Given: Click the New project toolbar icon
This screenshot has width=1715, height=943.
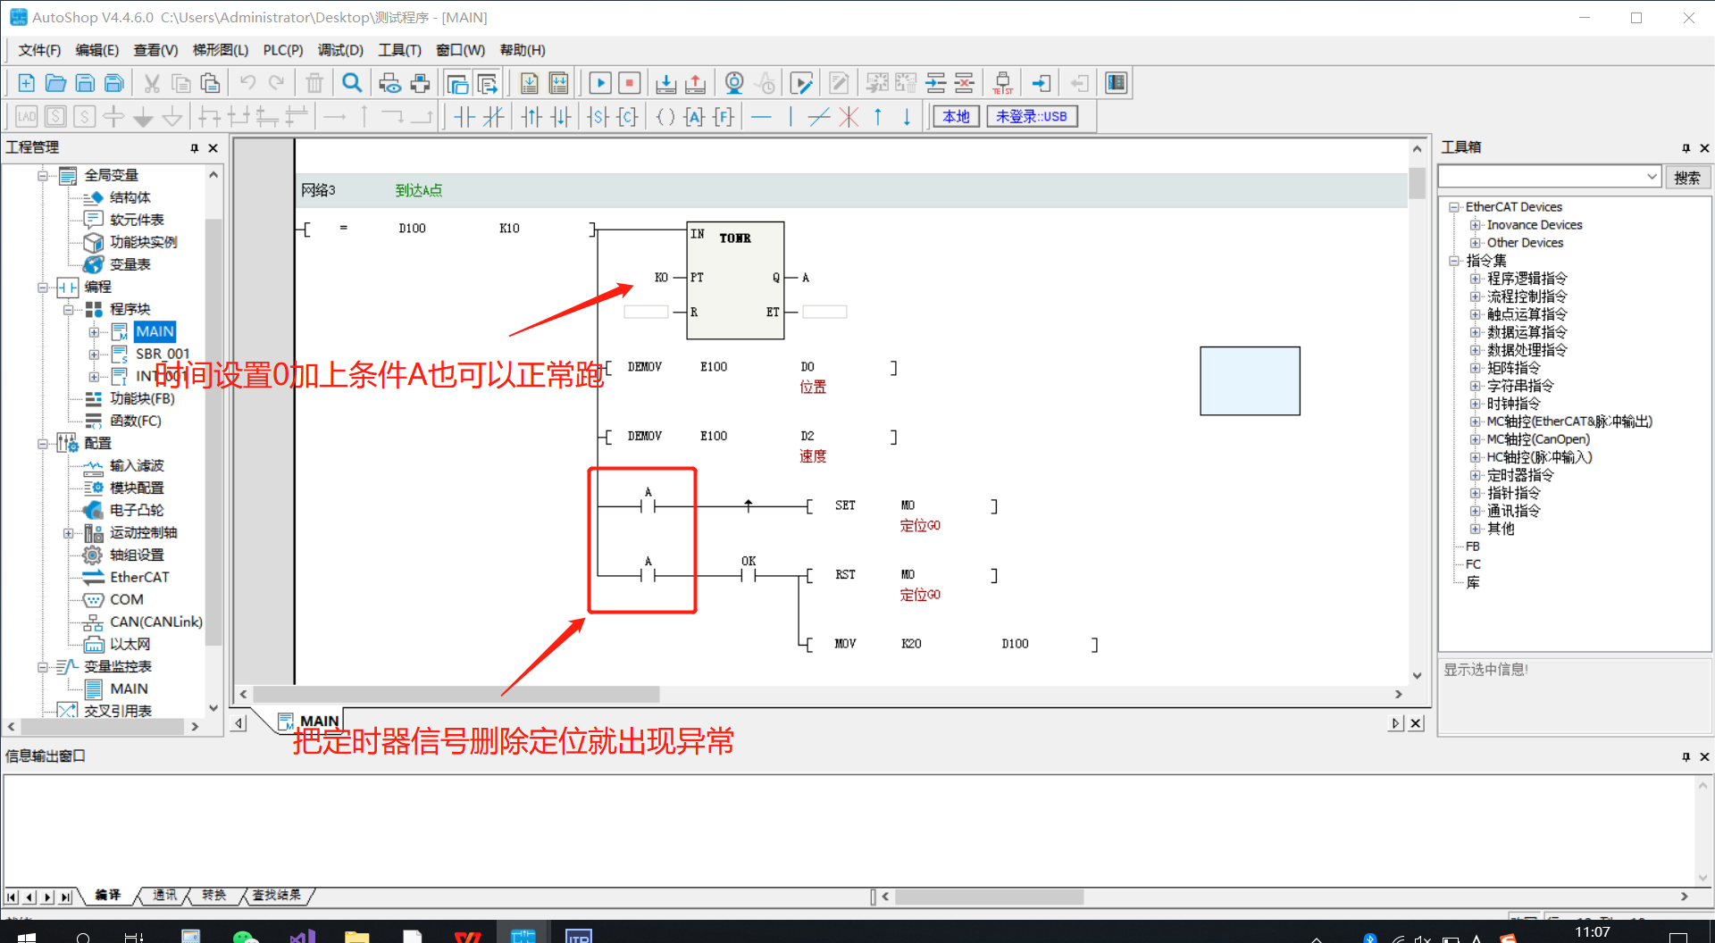Looking at the screenshot, I should (x=26, y=83).
